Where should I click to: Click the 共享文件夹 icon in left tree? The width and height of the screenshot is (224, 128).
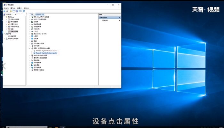(x=9, y=24)
